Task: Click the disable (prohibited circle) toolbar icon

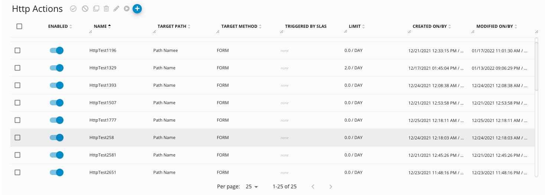Action: (85, 9)
